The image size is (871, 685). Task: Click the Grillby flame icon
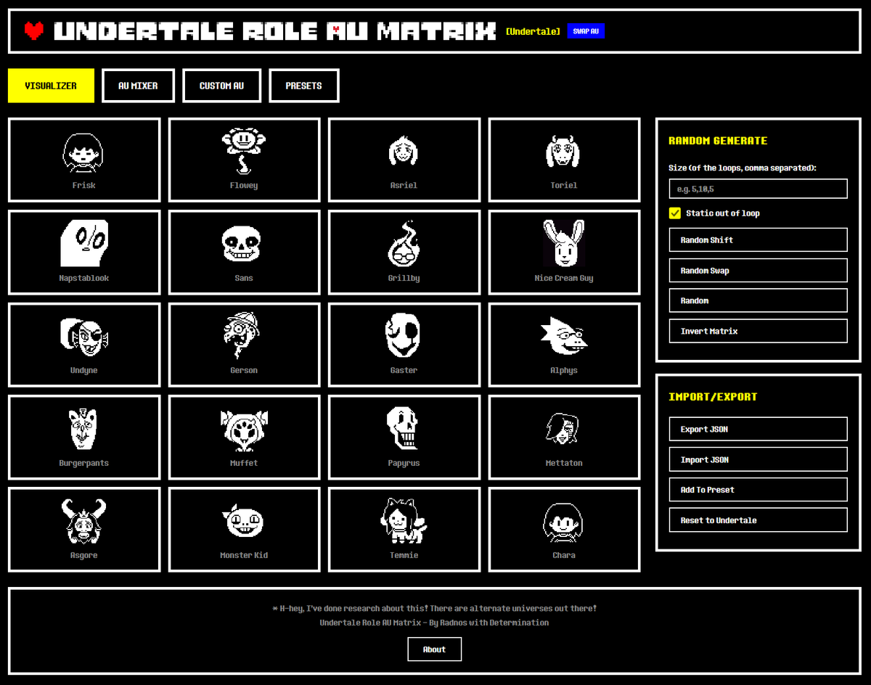click(x=404, y=245)
